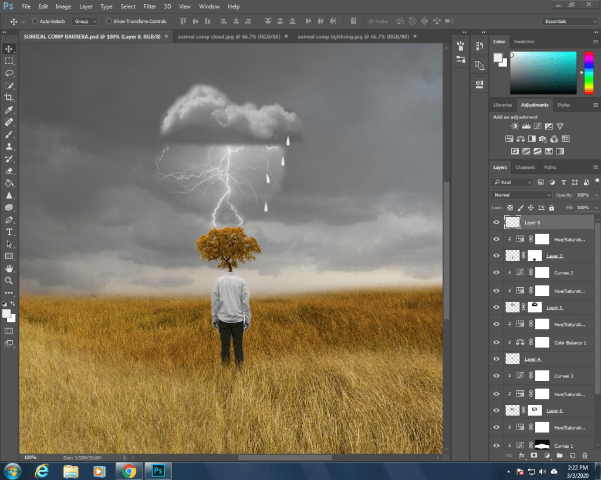This screenshot has height=480, width=601.
Task: Select Layer 3 in layers panel
Action: [x=554, y=256]
